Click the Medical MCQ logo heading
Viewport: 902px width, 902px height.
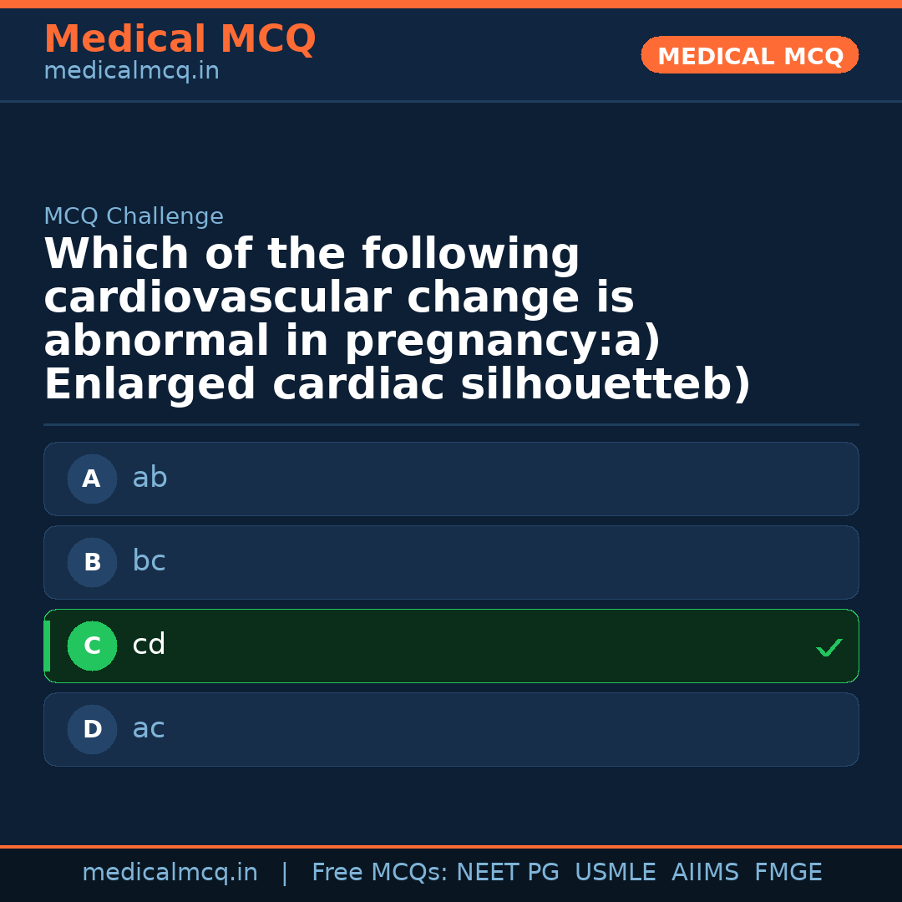point(180,39)
